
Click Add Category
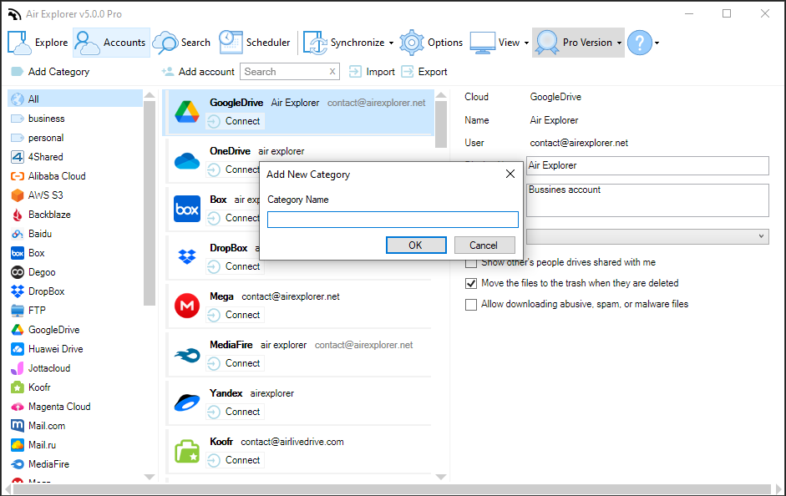[x=50, y=72]
